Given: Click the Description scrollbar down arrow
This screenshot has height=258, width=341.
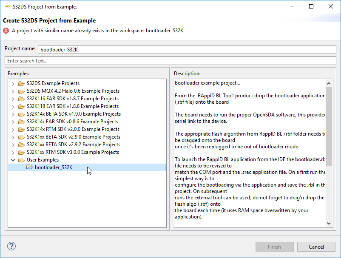Looking at the screenshot, I should [x=329, y=224].
